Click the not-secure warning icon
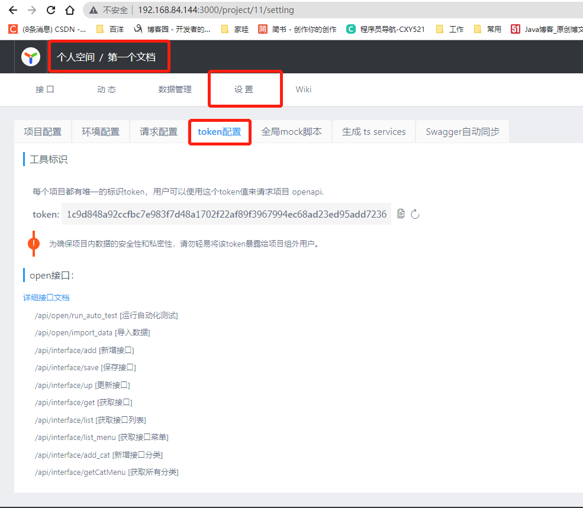The image size is (583, 508). point(94,10)
